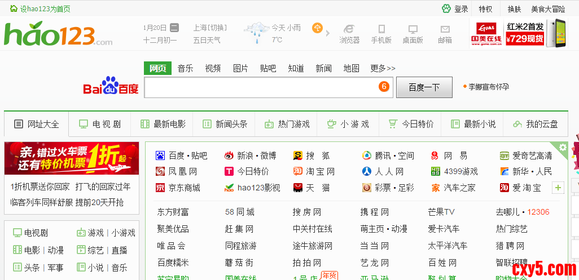The width and height of the screenshot is (579, 280).
Task: Select the 音乐 search tab
Action: (x=185, y=69)
